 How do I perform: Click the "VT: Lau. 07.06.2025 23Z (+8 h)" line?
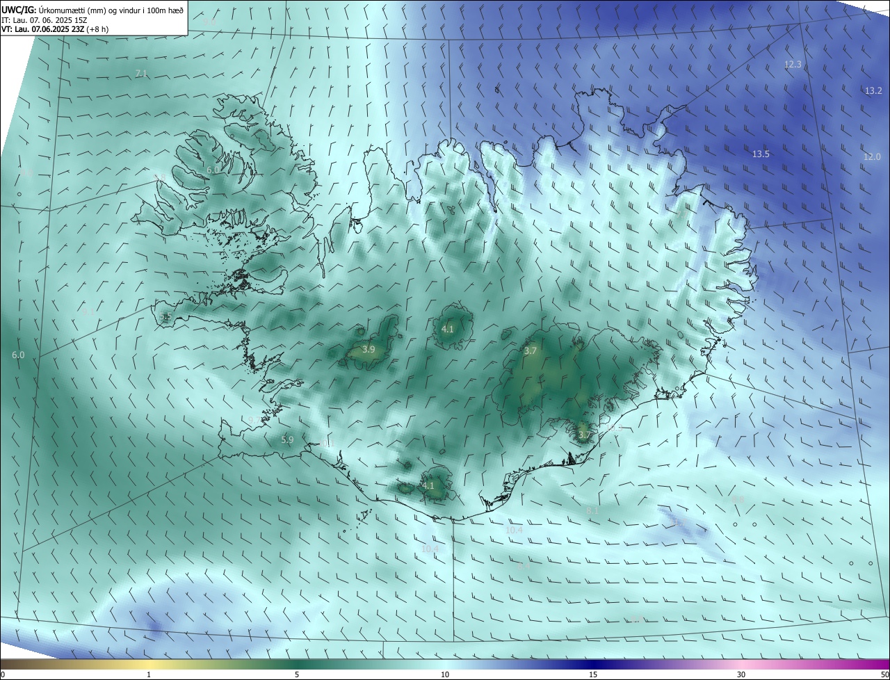tap(54, 29)
